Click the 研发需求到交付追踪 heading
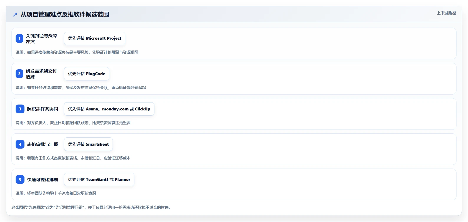This screenshot has height=222, width=468. [41, 74]
